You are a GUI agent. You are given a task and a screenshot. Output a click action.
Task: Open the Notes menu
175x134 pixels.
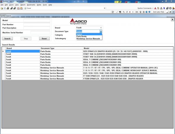pyautogui.click(x=39, y=5)
